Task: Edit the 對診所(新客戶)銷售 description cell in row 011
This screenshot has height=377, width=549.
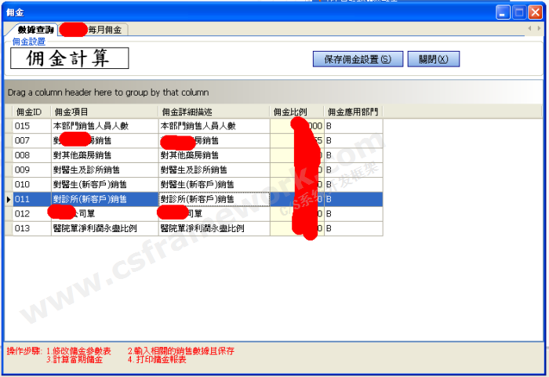Action: tap(213, 199)
